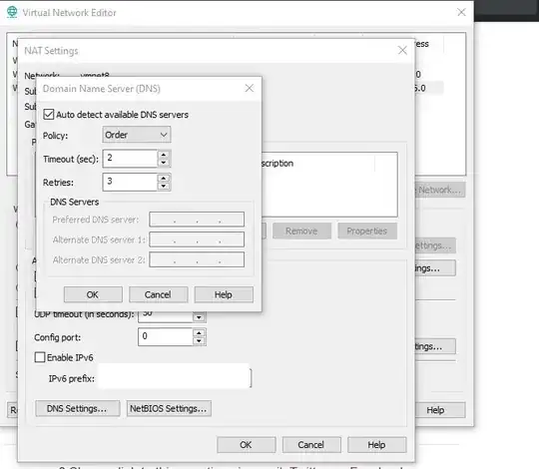Close the Domain Name Server (DNS) dialog

250,88
